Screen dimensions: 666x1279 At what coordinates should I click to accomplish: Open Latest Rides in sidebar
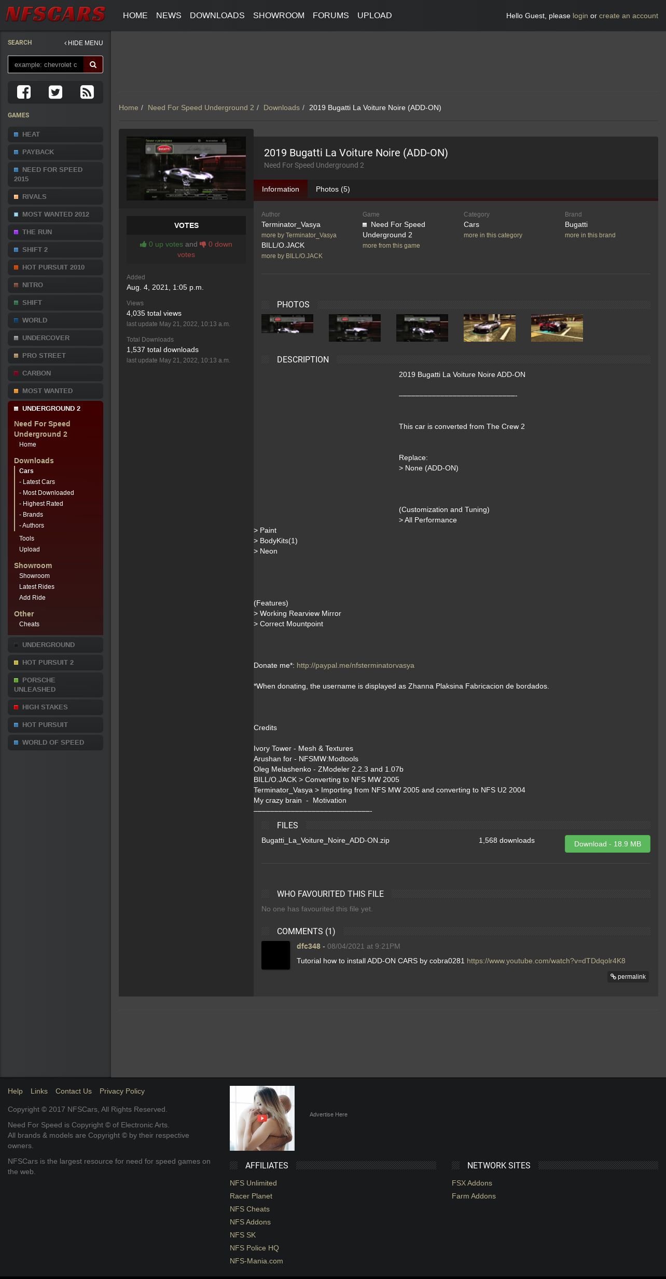pyautogui.click(x=37, y=587)
